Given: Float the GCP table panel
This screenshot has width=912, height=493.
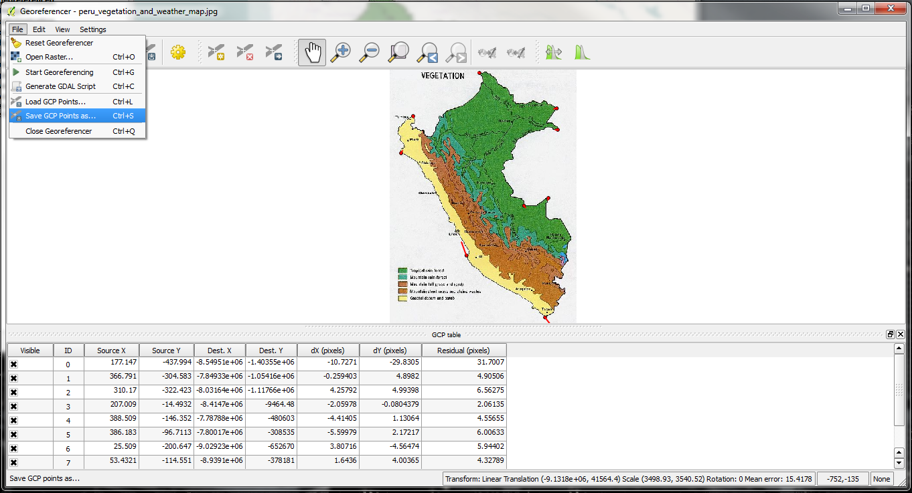Looking at the screenshot, I should pos(890,334).
